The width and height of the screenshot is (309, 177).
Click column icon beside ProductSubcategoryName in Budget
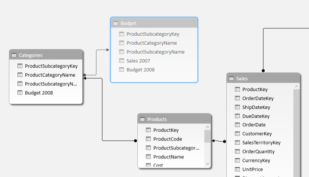[122, 52]
